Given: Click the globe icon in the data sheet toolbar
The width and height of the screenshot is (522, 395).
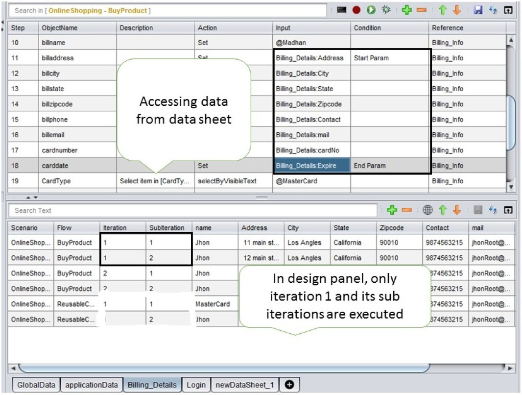Looking at the screenshot, I should [427, 210].
